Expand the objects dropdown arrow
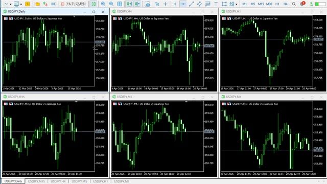The height and width of the screenshot is (184, 327). click(236, 4)
